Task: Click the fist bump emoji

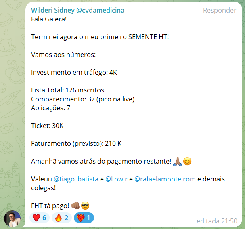Action: coord(75,206)
